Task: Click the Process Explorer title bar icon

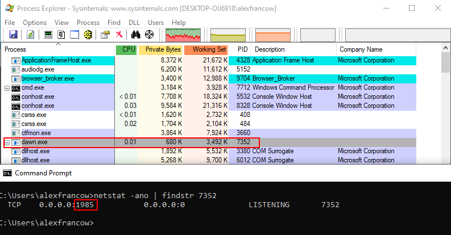Action: click(10, 9)
